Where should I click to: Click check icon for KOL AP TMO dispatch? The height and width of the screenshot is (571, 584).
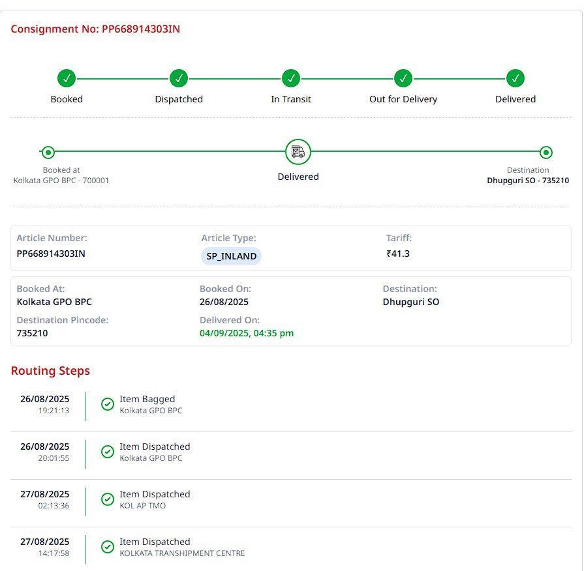coord(108,499)
